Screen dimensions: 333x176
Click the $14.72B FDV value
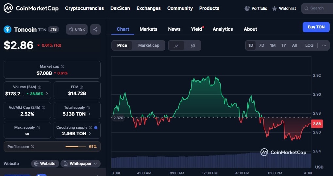pos(77,93)
